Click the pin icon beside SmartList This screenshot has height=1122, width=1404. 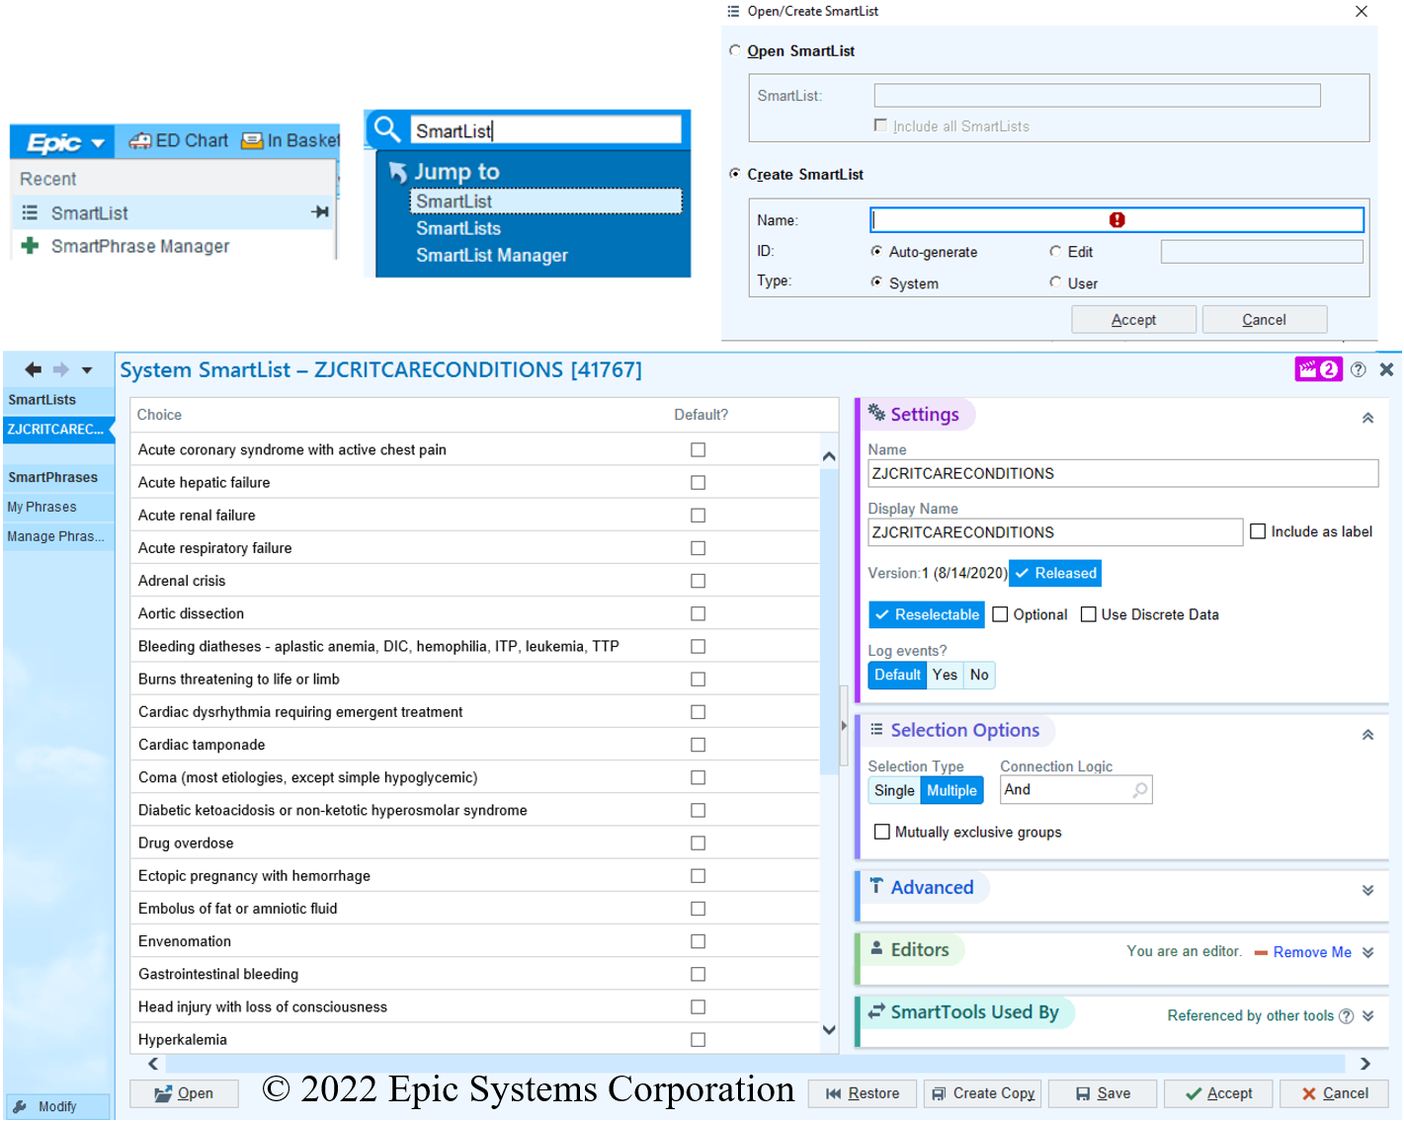tap(320, 212)
